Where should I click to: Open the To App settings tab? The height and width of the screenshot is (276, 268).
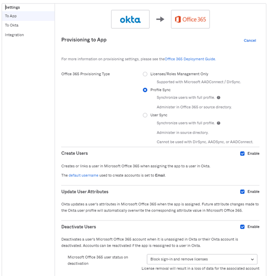[x=11, y=16]
